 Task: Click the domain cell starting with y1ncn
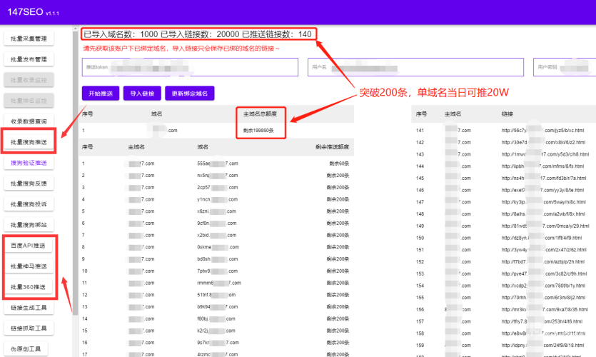[x=218, y=199]
